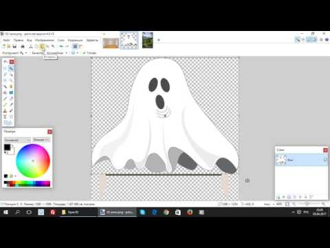Open the Эффекты menu
This screenshot has width=330, height=248.
point(92,40)
